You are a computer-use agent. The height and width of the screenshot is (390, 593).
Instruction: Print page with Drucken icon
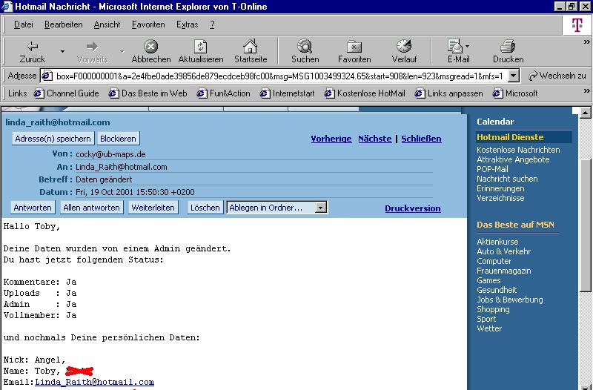(508, 46)
